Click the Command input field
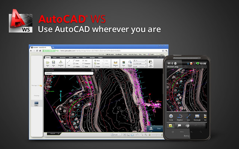 coord(69,73)
